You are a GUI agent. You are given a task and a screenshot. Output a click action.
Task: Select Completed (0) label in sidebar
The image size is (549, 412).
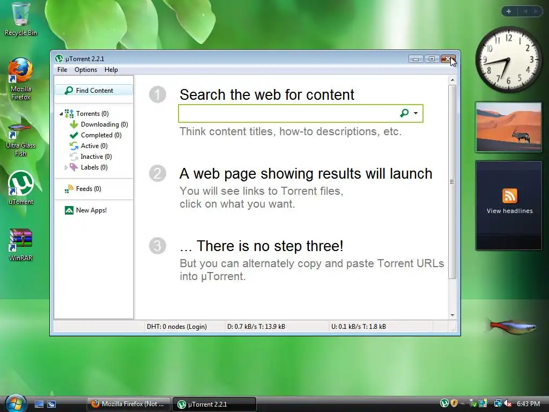pyautogui.click(x=101, y=135)
